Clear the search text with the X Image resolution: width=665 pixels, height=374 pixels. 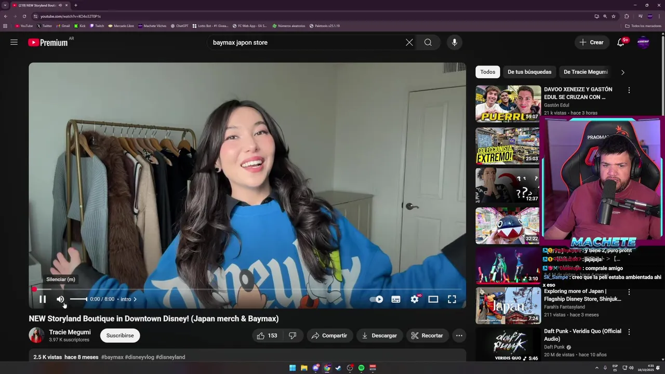click(409, 43)
